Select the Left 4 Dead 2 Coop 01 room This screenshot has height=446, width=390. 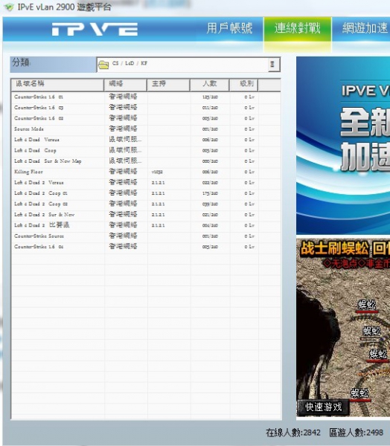click(x=146, y=193)
